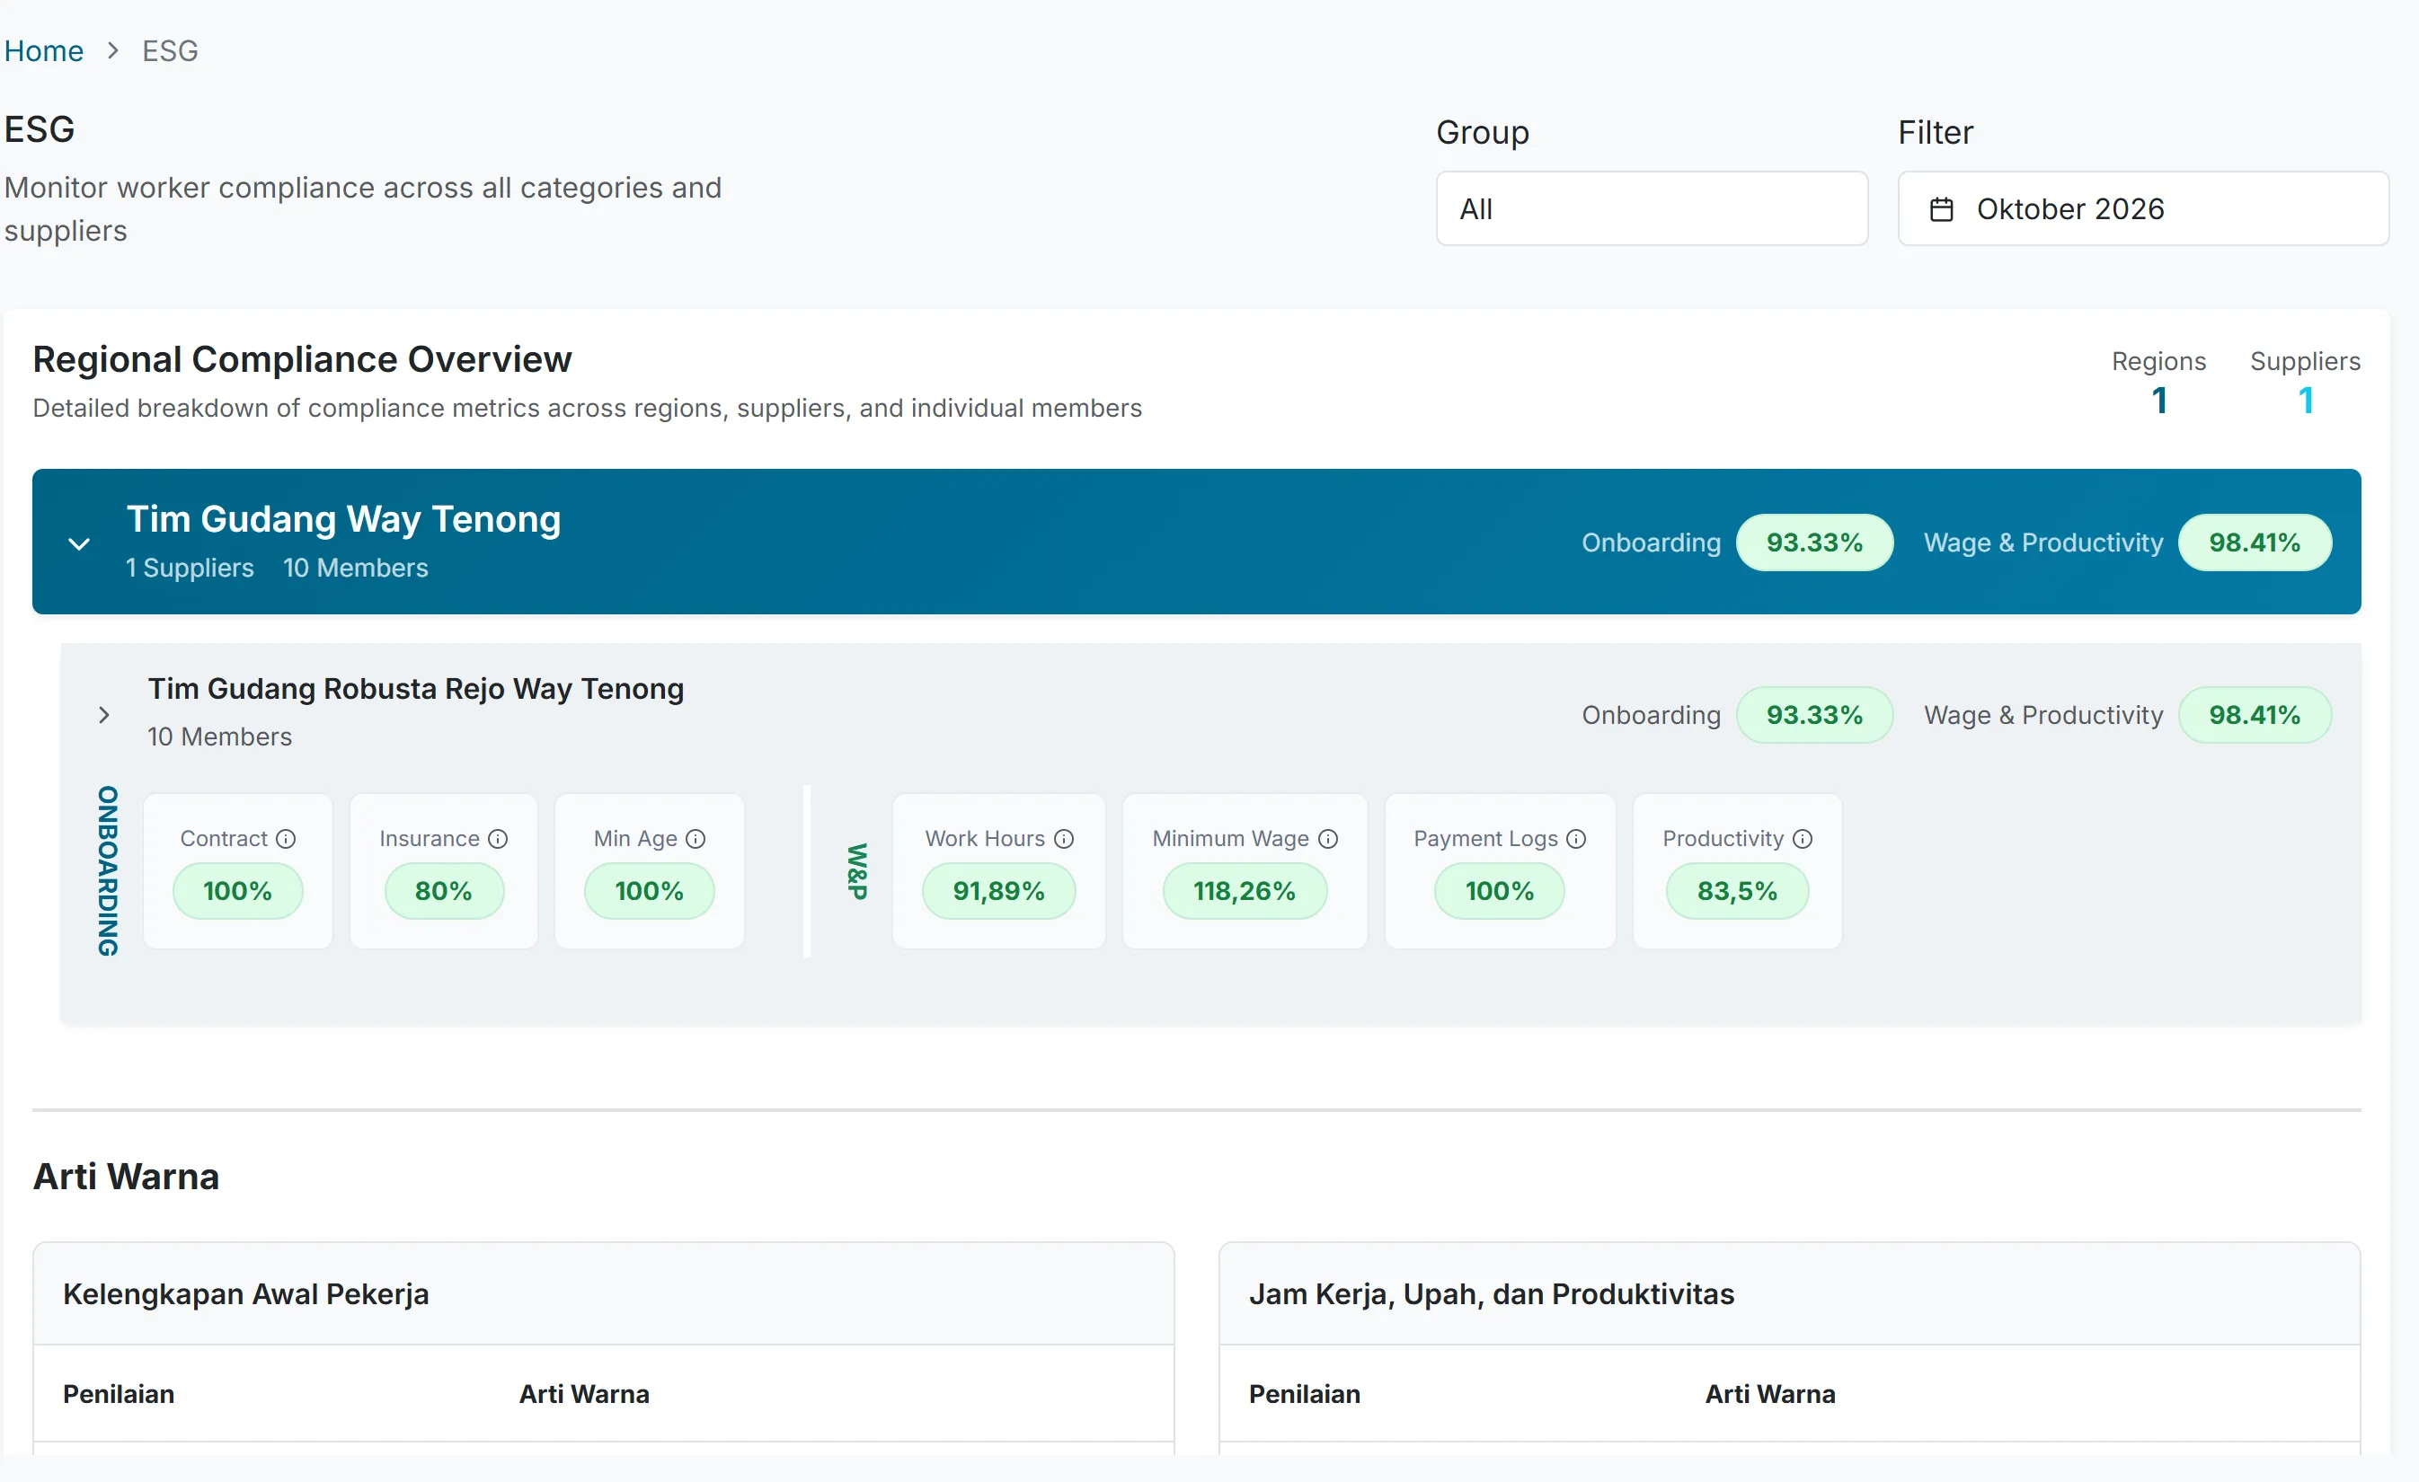Viewport: 2419px width, 1482px height.
Task: Click the Work Hours info icon
Action: pyautogui.click(x=1063, y=838)
